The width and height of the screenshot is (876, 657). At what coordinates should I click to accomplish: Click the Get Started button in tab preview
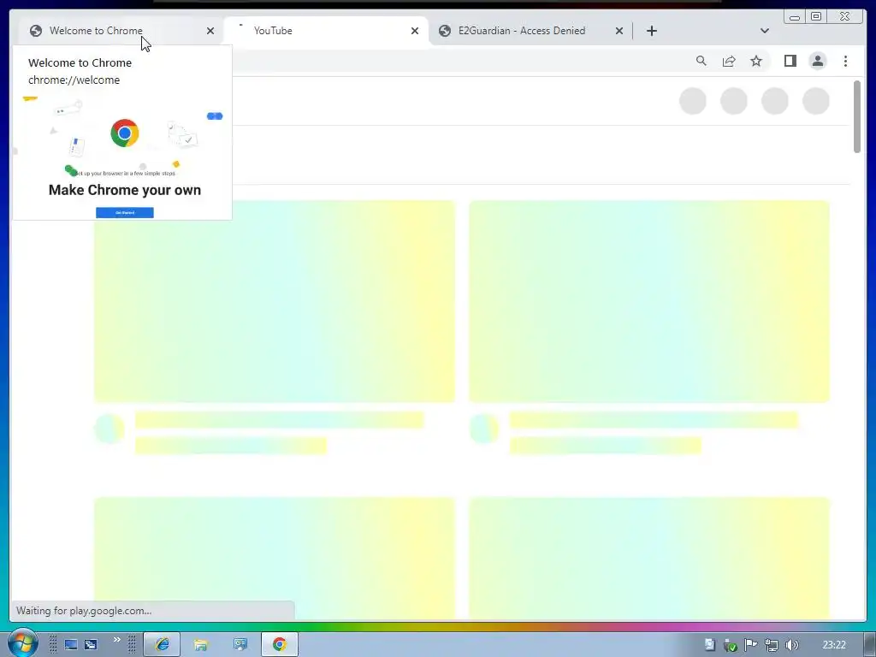click(125, 212)
